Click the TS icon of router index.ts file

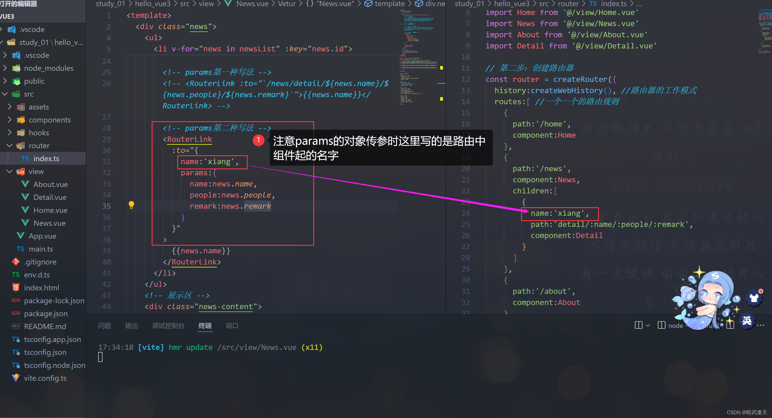[x=25, y=159]
